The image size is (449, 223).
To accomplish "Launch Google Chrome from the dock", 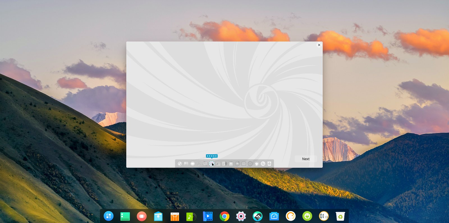I will (224, 216).
